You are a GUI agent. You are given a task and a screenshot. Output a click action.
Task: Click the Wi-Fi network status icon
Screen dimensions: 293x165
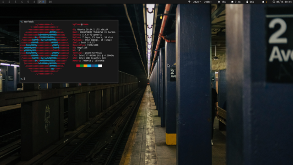pyautogui.click(x=189, y=2)
